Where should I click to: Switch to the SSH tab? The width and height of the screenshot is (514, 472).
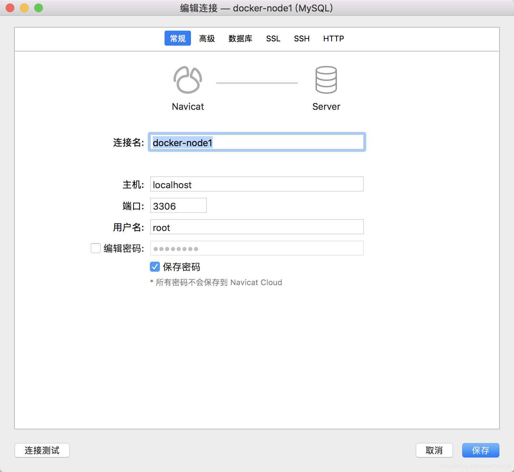point(302,39)
